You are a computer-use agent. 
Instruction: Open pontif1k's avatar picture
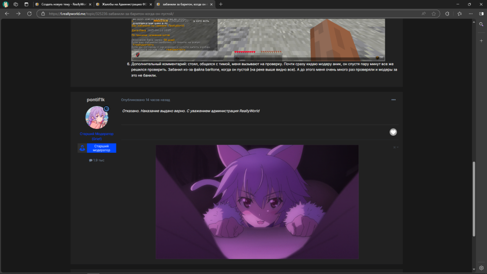click(96, 117)
